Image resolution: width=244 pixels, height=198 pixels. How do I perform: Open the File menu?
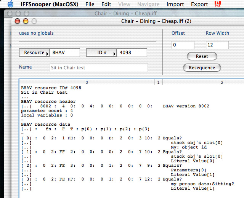(90, 5)
